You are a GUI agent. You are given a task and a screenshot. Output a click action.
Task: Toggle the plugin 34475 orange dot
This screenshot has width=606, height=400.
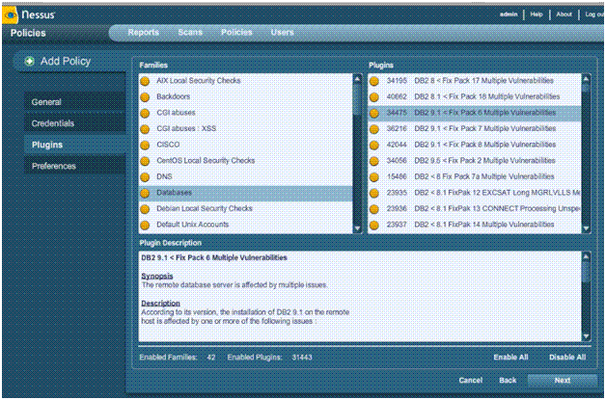click(x=374, y=113)
